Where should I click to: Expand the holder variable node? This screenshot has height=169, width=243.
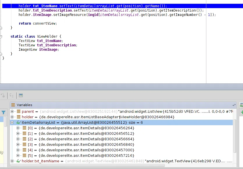pos(12,117)
